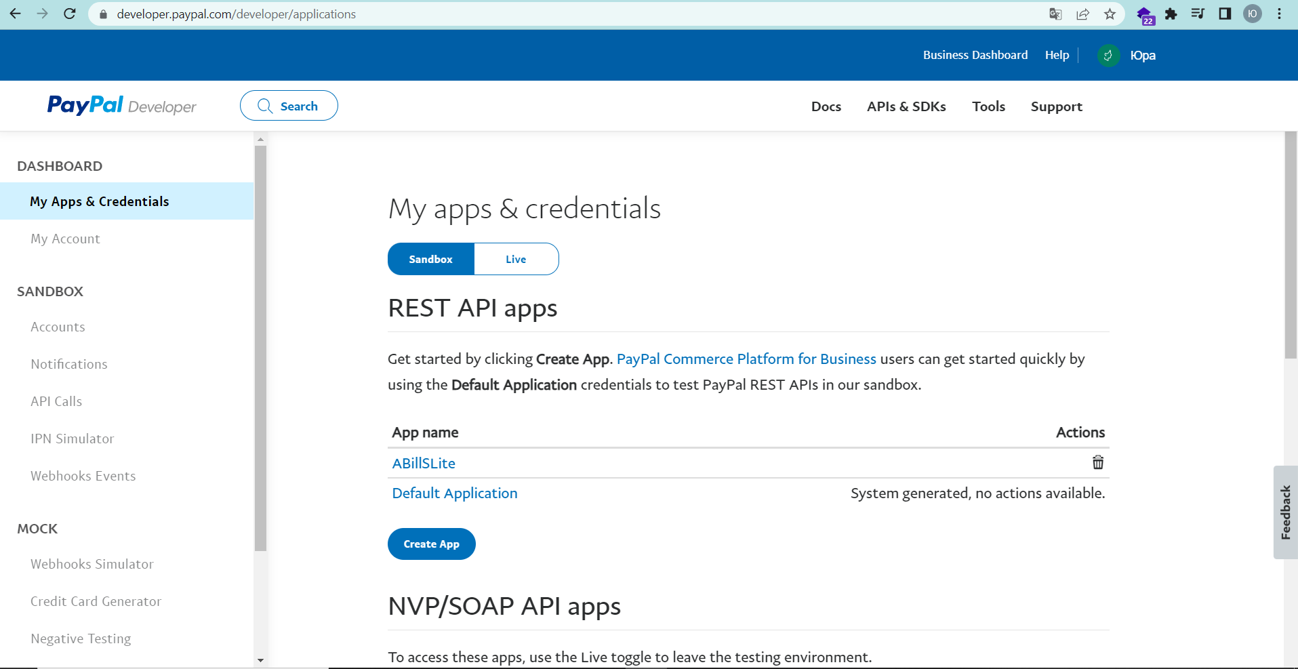Bookmark this page with star icon

point(1110,14)
